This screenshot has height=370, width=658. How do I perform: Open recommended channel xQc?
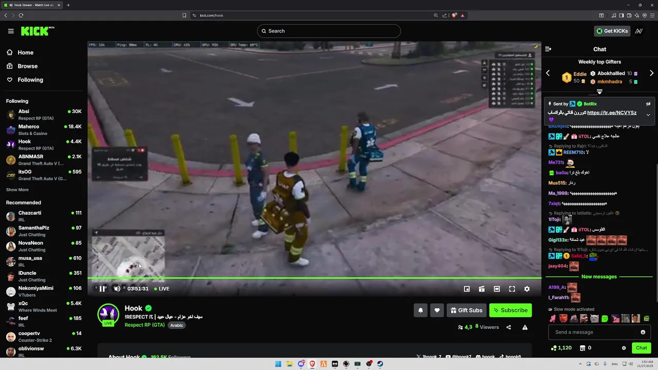[44, 306]
